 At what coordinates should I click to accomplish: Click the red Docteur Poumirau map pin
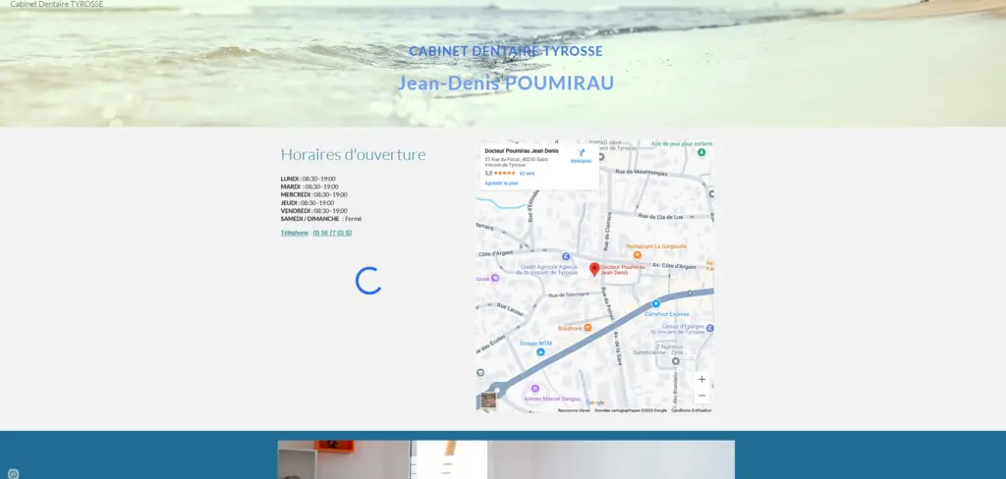click(594, 269)
